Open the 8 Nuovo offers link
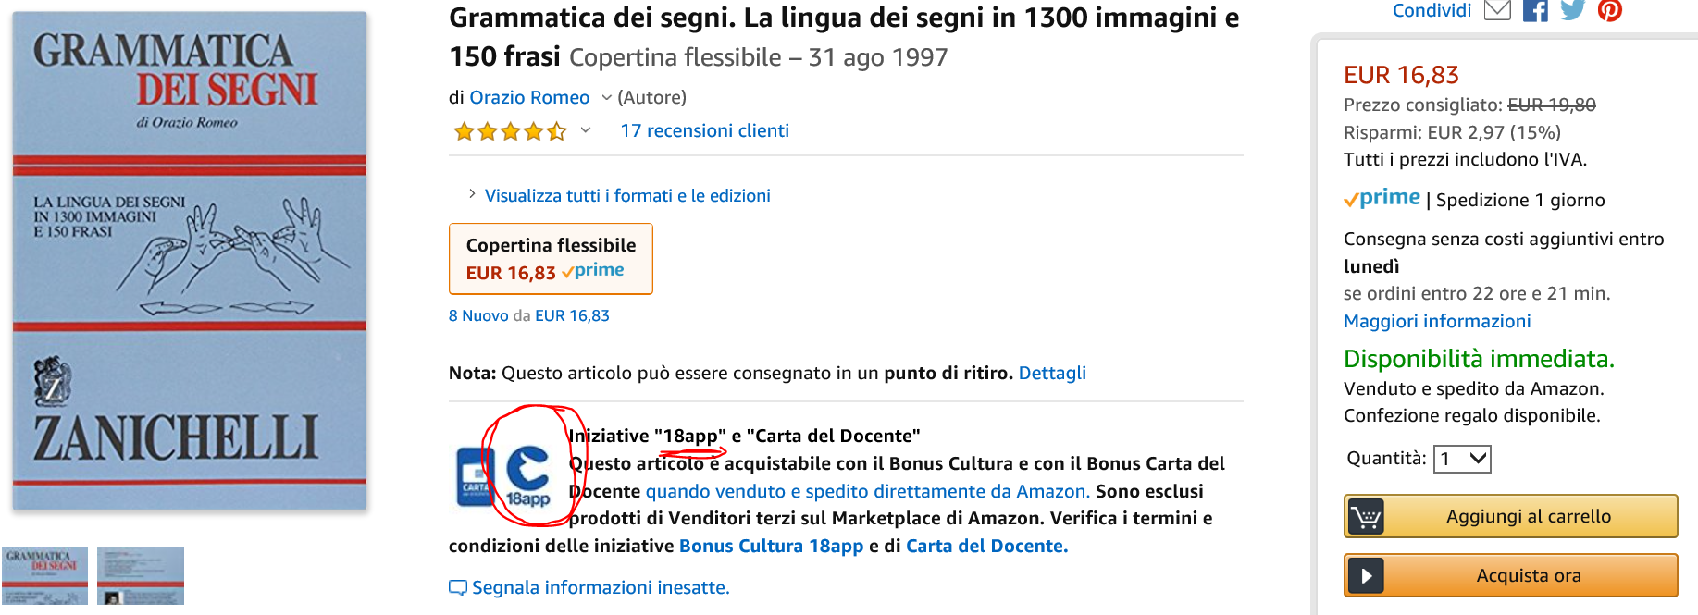 point(478,316)
